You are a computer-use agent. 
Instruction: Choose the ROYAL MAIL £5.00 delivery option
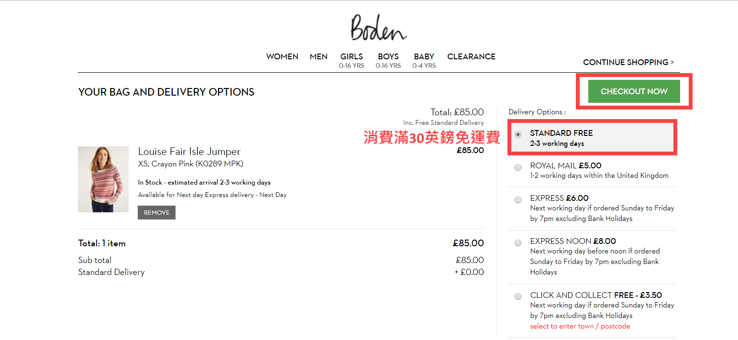(518, 167)
